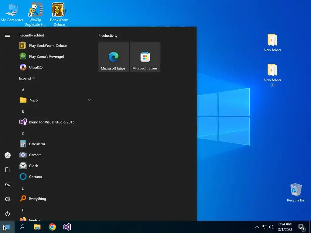Screen dimensions: 311x233
Task: Open the Everything search app
Action: coord(55,198)
